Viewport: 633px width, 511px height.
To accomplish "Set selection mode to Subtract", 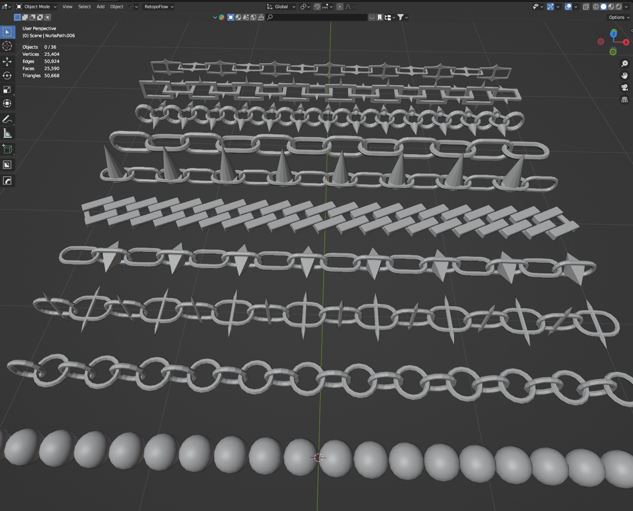I will tap(32, 17).
